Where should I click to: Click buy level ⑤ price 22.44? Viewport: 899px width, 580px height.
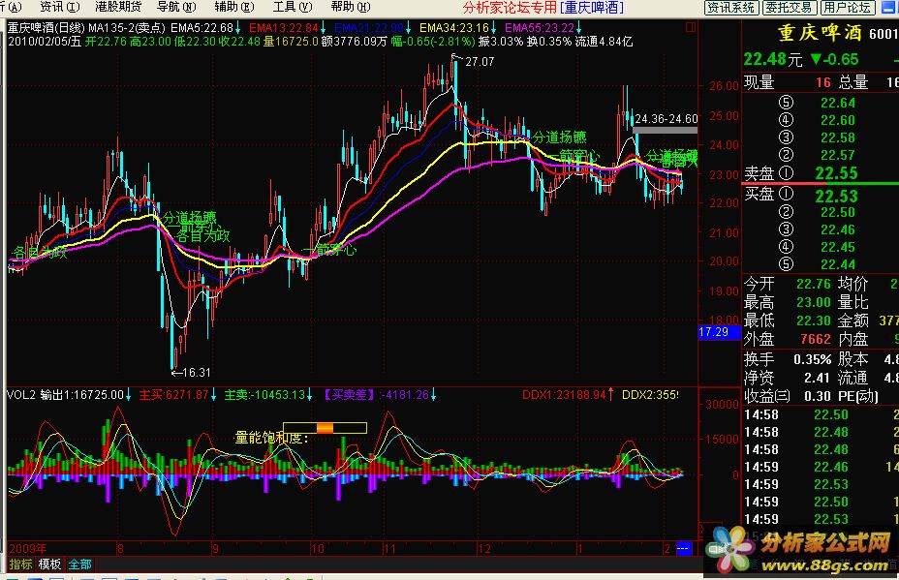tap(838, 264)
